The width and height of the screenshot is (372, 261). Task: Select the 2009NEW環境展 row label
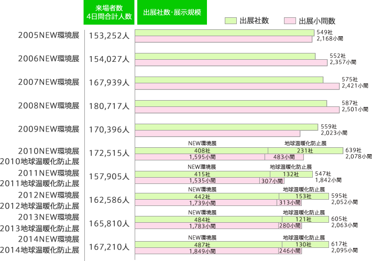[49, 129]
